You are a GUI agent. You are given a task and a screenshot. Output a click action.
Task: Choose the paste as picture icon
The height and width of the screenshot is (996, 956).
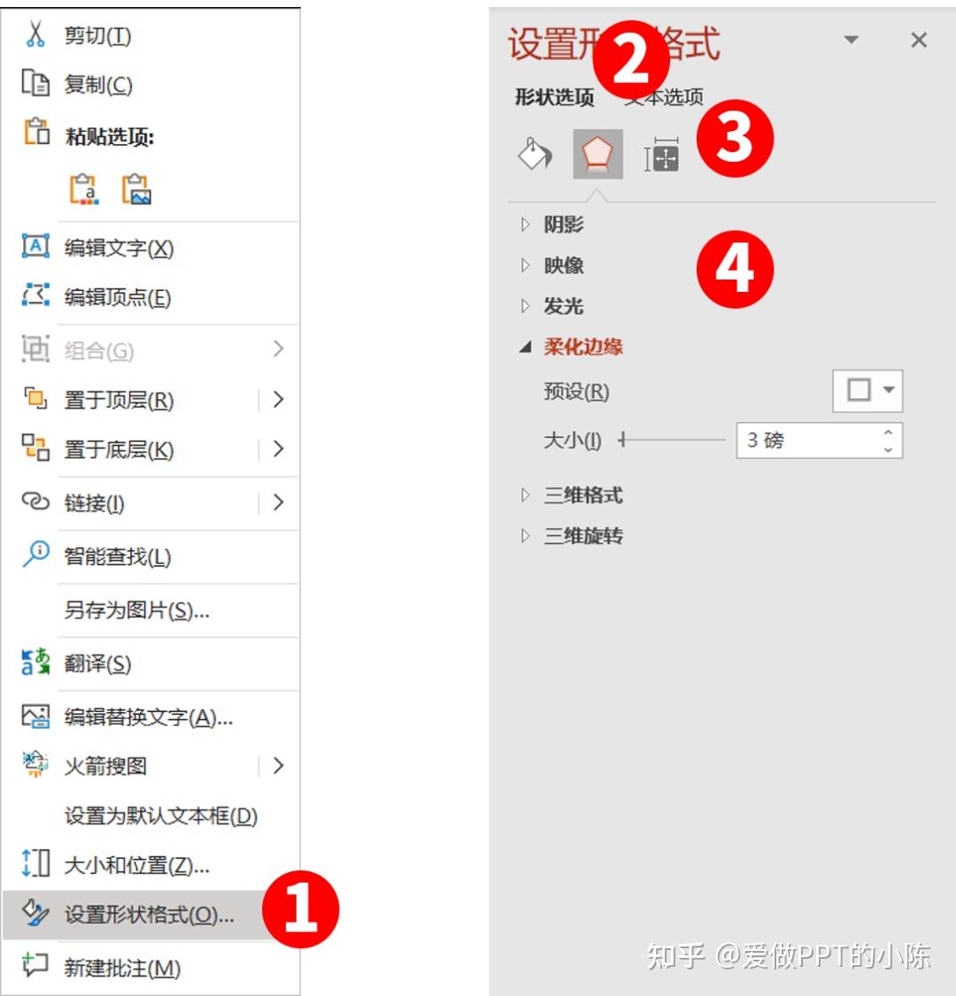pyautogui.click(x=136, y=189)
